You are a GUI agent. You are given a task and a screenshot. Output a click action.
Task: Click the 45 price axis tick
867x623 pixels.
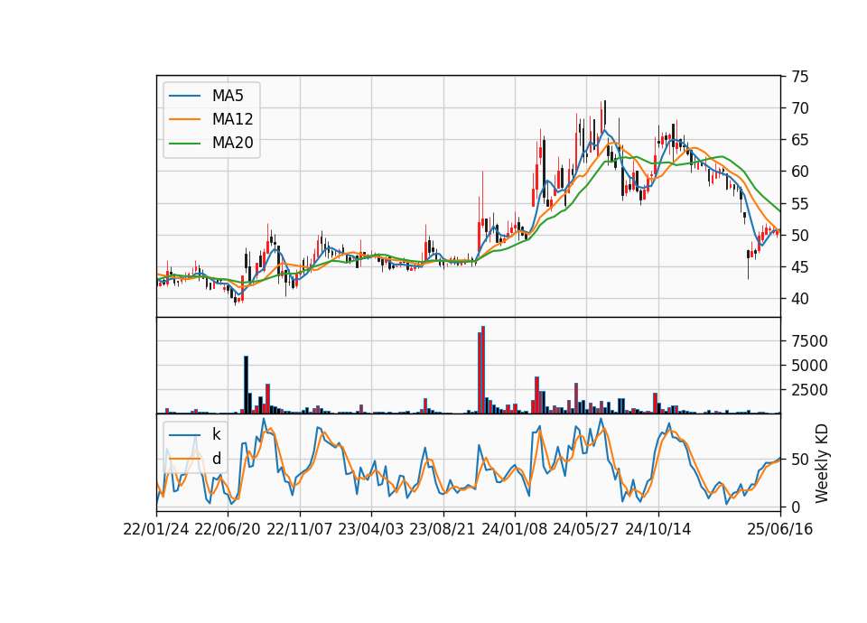click(x=800, y=267)
